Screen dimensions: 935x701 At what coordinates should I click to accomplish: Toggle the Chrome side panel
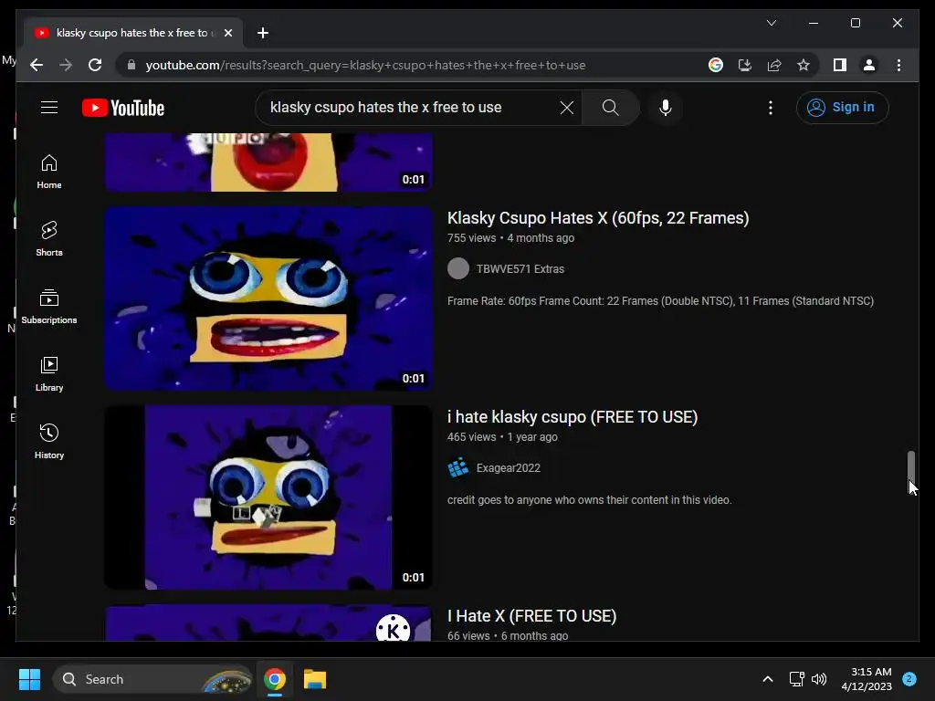[x=840, y=65]
